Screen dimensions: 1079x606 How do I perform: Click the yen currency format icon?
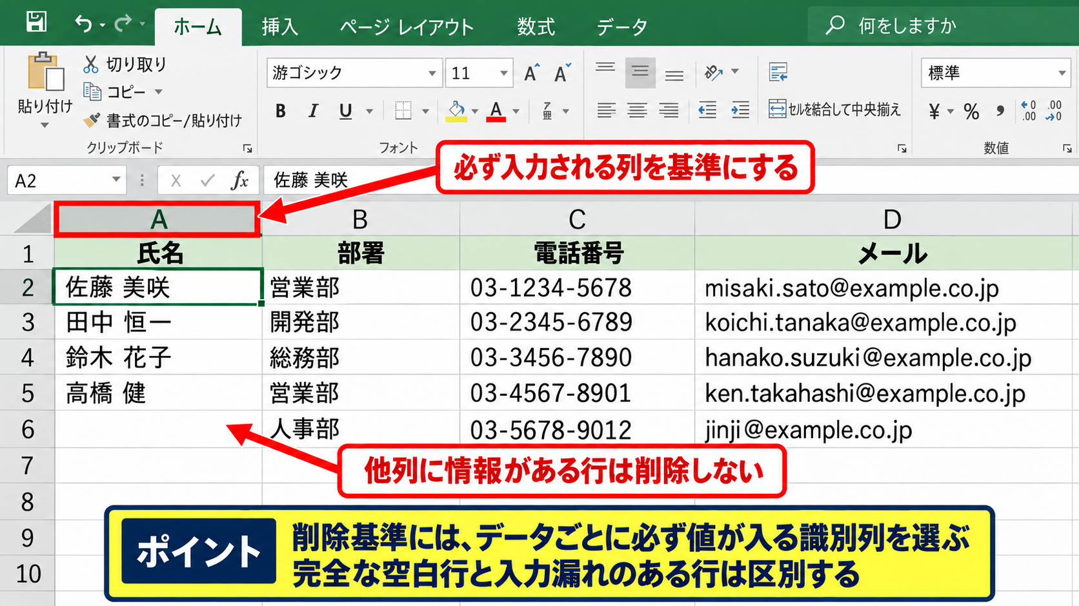point(934,112)
